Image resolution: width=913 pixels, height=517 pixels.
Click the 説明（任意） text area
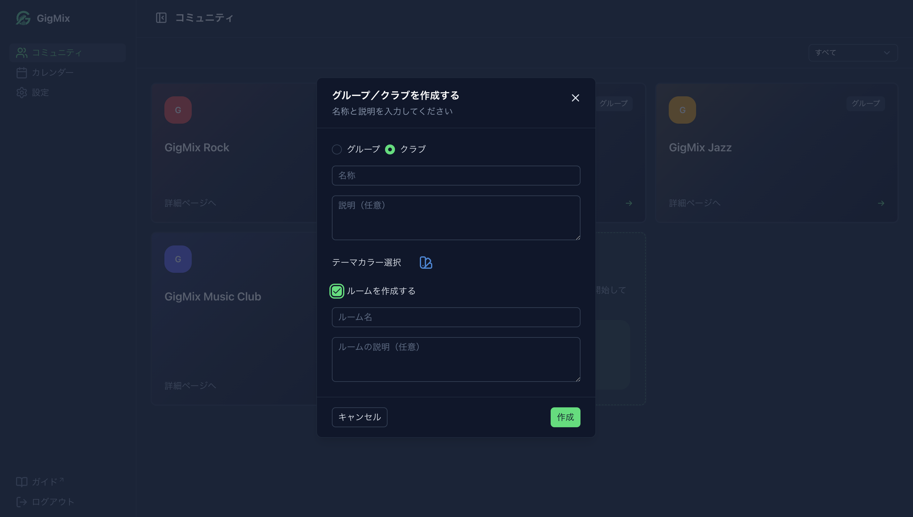click(456, 218)
